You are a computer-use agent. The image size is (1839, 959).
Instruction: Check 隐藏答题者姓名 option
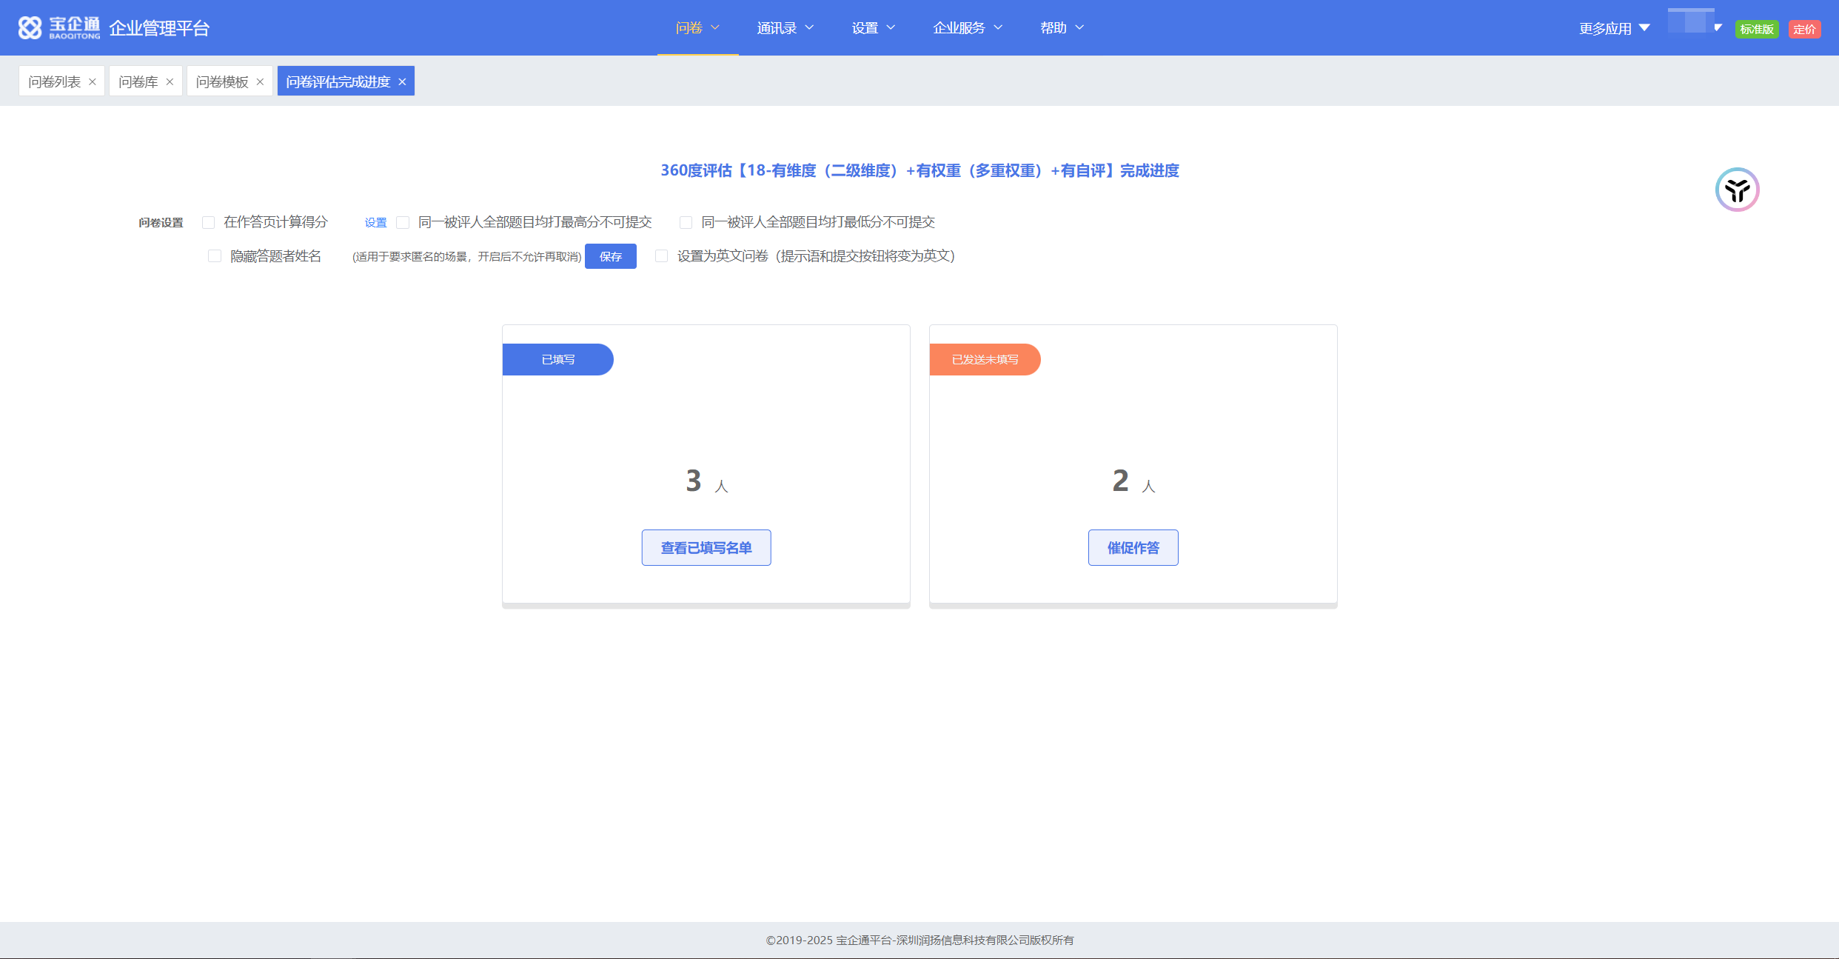point(215,256)
